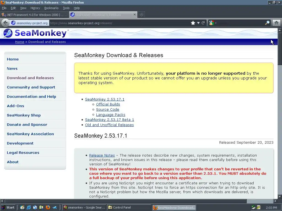Switch to Control Panel taskbar window
The image size is (282, 211).
pyautogui.click(x=129, y=207)
